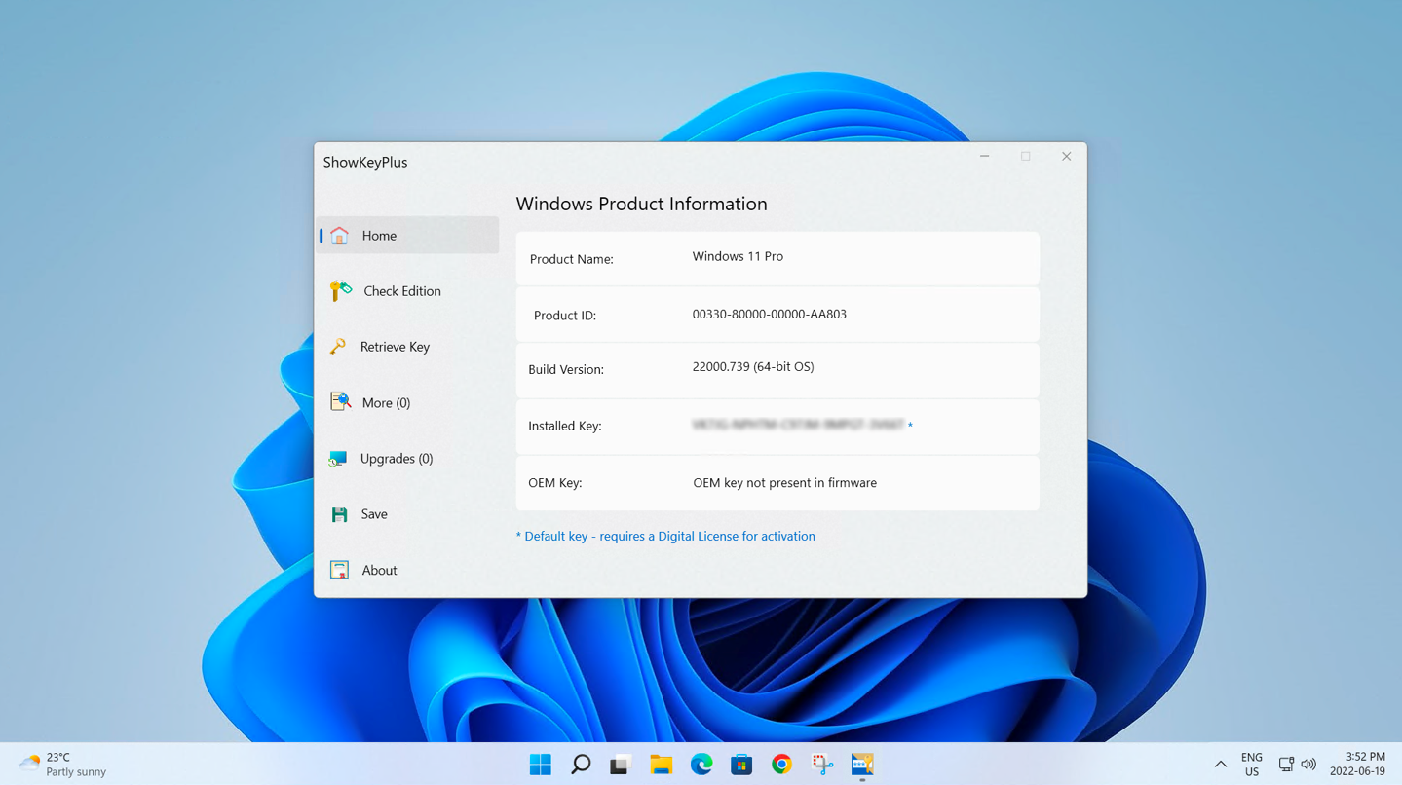Click the Save floppy disk icon

(339, 514)
